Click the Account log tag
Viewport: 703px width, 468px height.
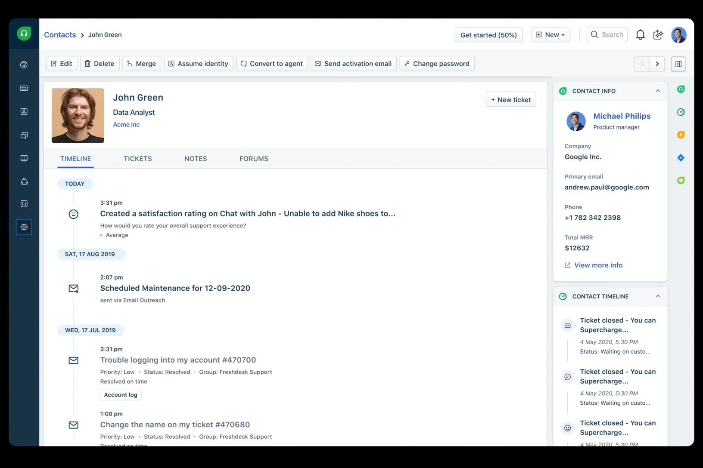(x=121, y=395)
